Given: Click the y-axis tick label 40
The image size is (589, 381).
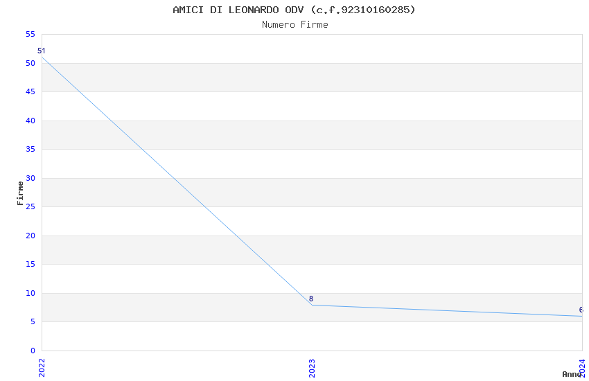Looking at the screenshot, I should click(x=30, y=121).
